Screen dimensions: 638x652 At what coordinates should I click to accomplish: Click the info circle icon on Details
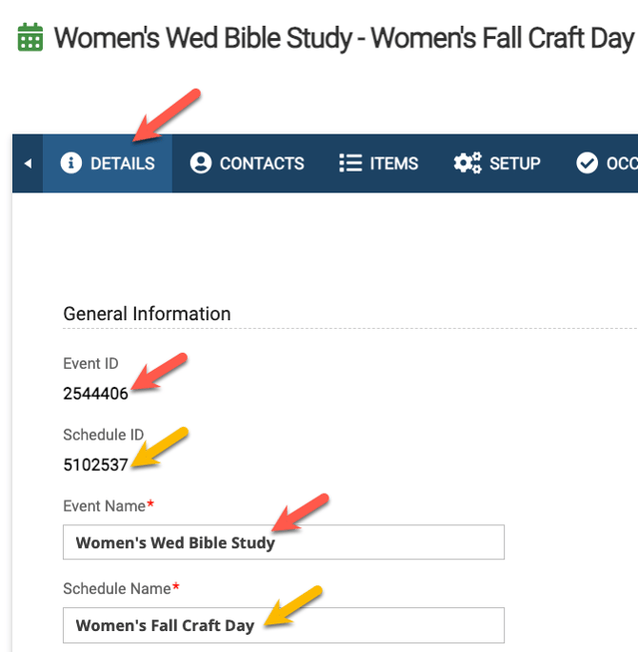tap(70, 163)
